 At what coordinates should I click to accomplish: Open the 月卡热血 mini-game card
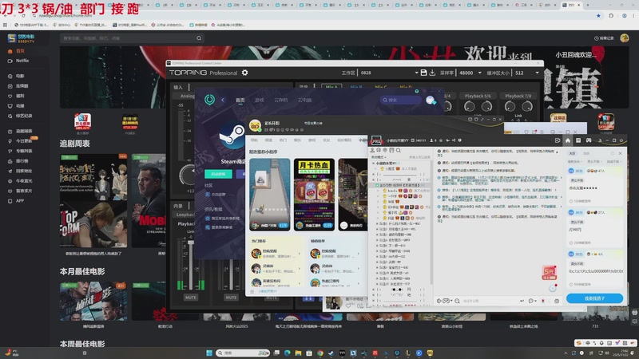[314, 195]
